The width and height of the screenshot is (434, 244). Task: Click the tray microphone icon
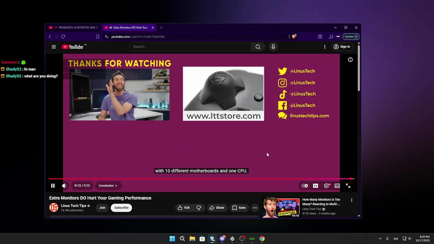(x=388, y=239)
